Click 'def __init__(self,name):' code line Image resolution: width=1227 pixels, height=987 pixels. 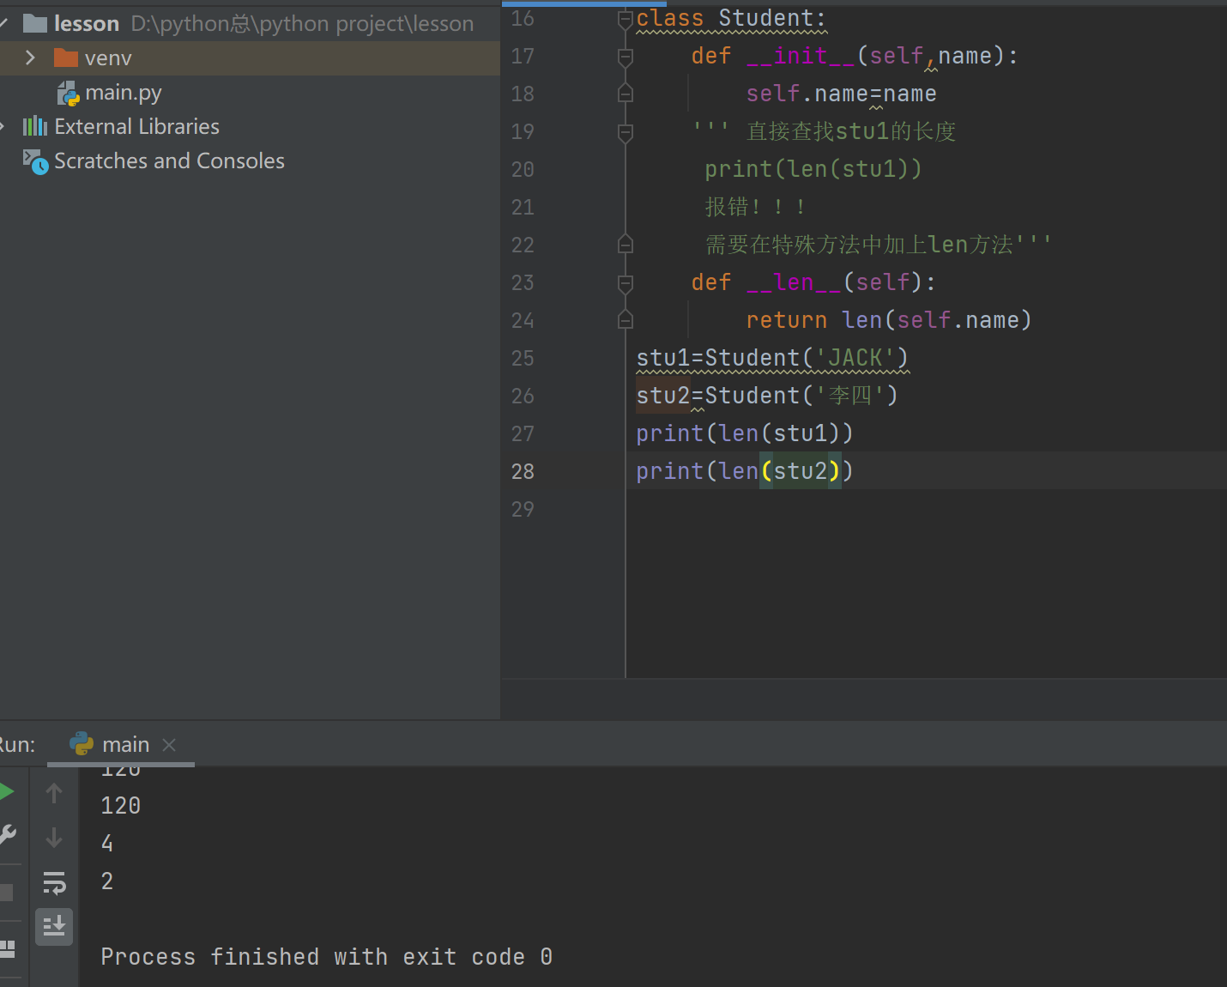(855, 56)
